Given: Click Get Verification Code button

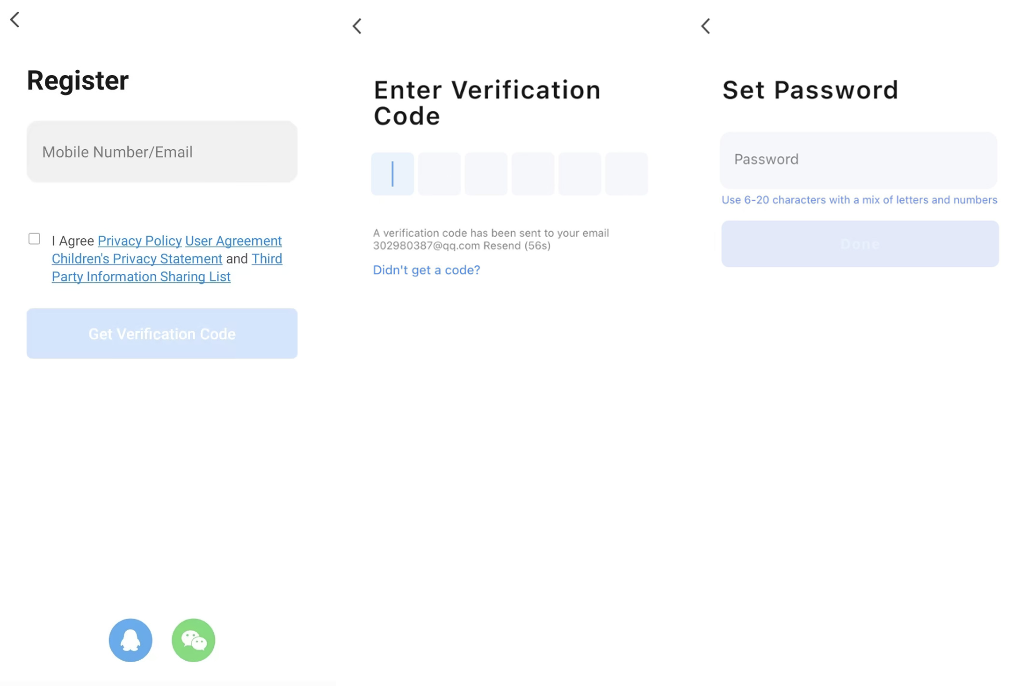Looking at the screenshot, I should coord(161,333).
